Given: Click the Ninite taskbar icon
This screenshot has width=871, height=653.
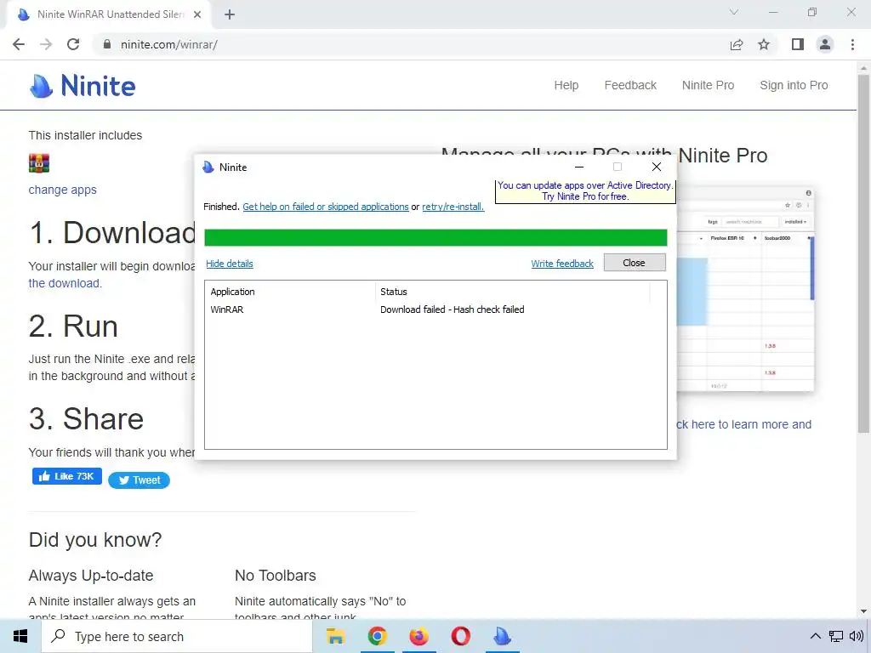Looking at the screenshot, I should 502,636.
